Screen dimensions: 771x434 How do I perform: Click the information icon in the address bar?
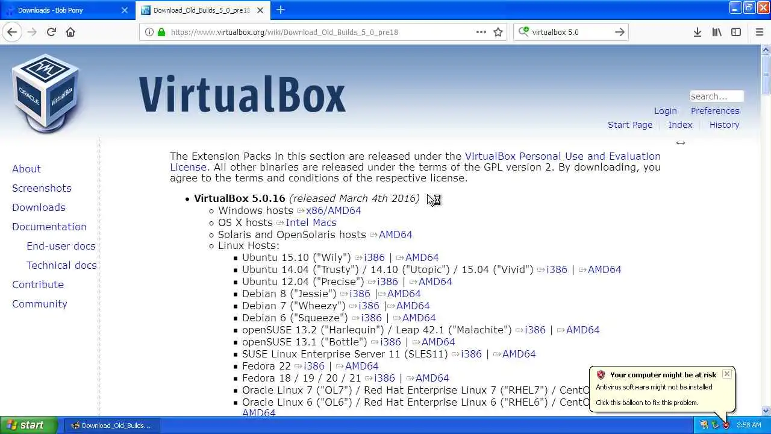pyautogui.click(x=149, y=32)
